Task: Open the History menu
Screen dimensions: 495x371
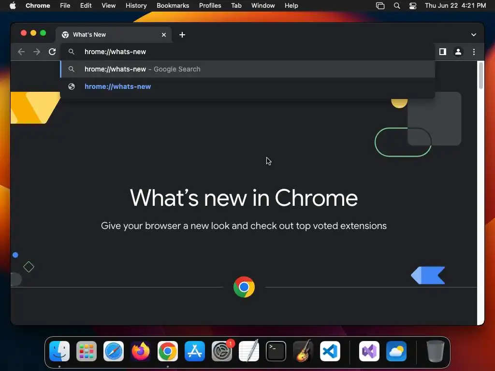Action: 136,5
